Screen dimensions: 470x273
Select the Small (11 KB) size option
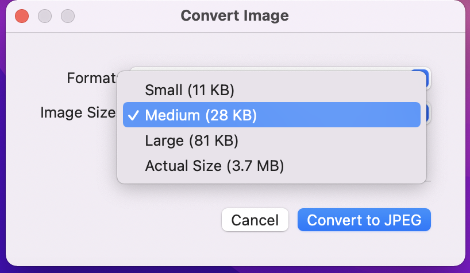pyautogui.click(x=272, y=90)
